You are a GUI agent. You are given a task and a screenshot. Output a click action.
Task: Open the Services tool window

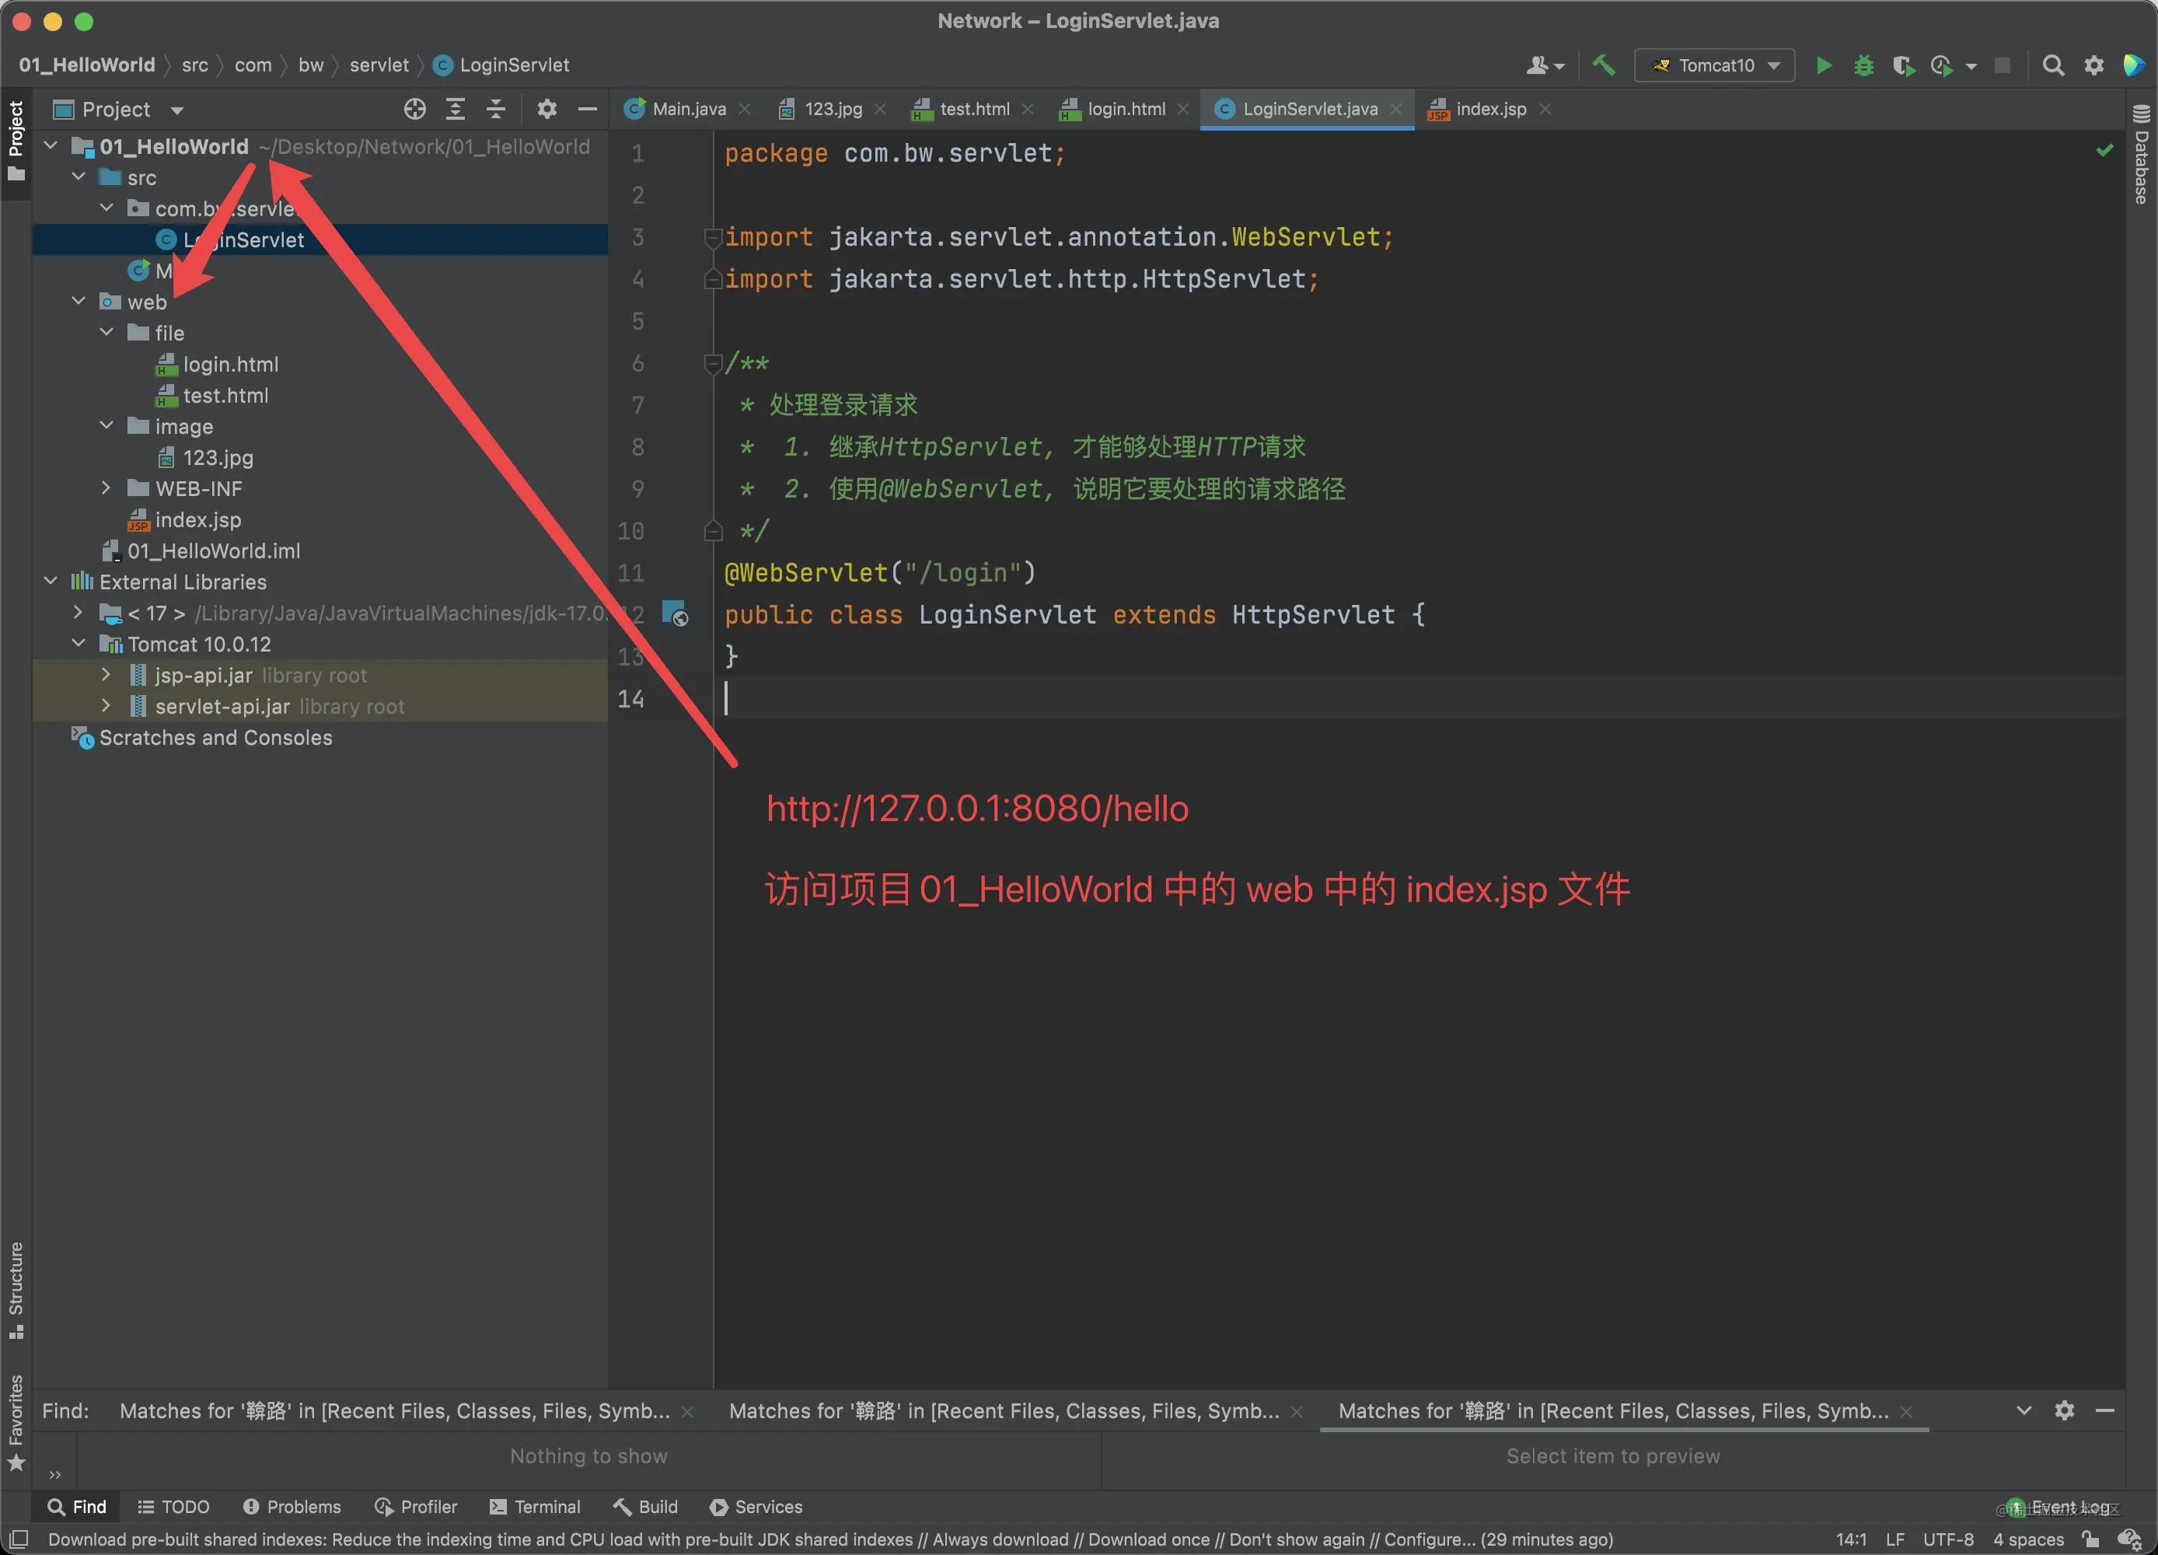pos(756,1507)
